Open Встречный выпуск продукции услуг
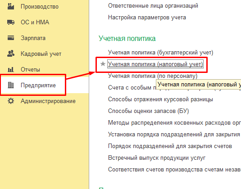This screenshot has width=241, height=189. point(157,157)
